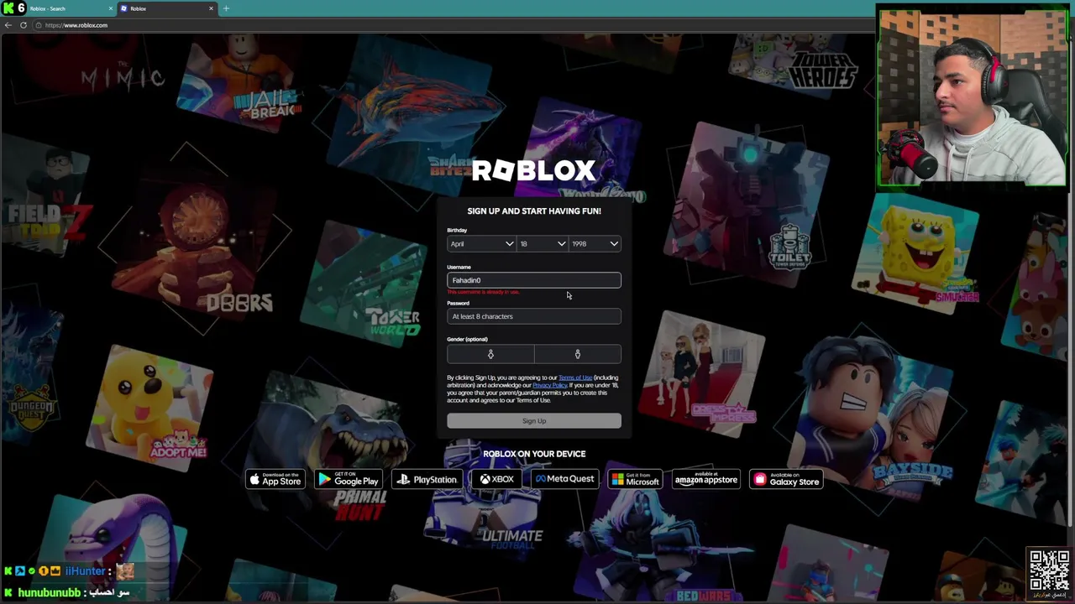The width and height of the screenshot is (1075, 604).
Task: Click the 'This username is already in use.' error text
Action: [x=484, y=292]
